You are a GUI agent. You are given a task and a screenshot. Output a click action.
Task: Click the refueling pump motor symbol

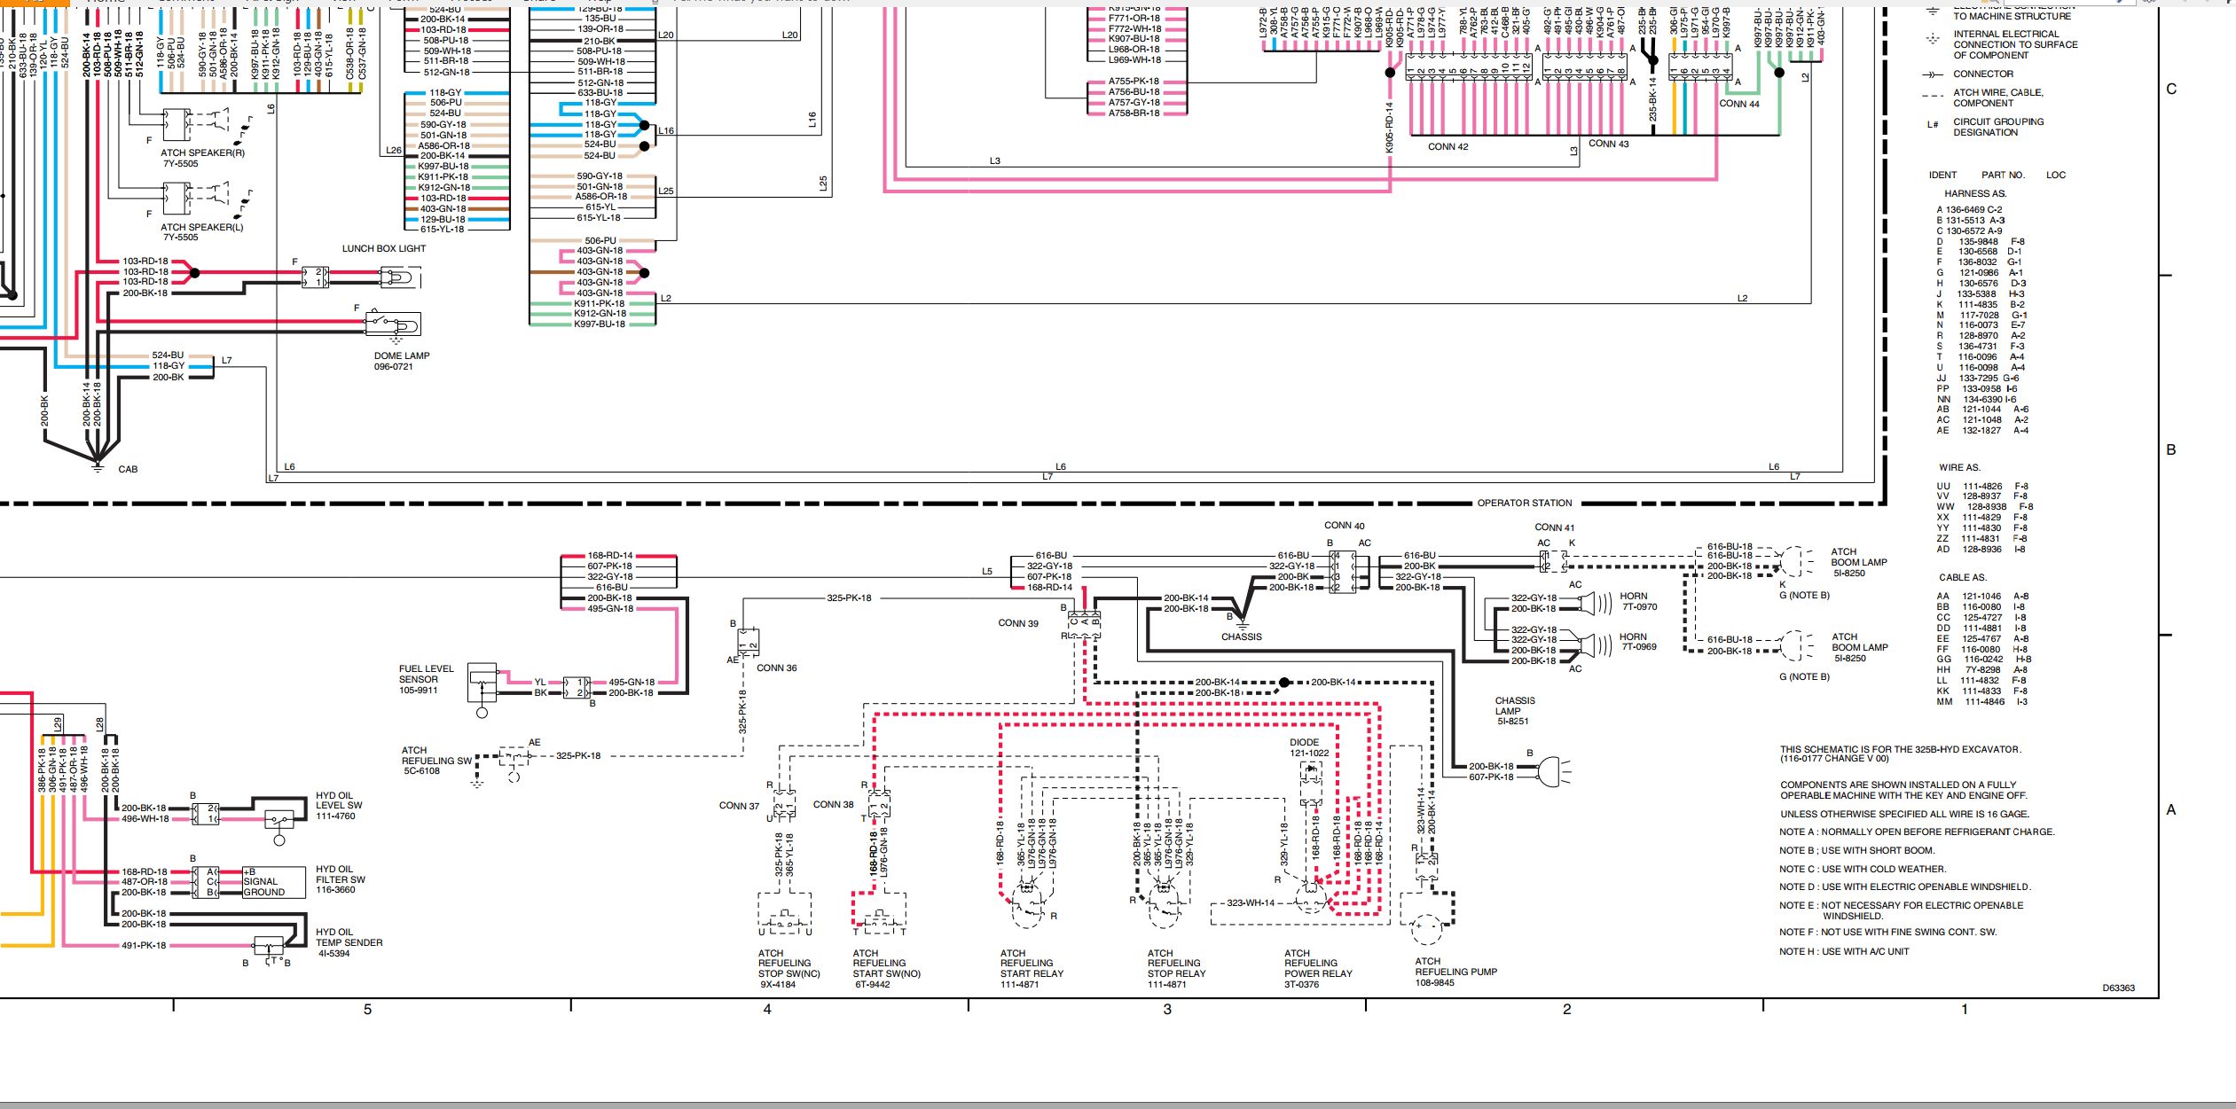pyautogui.click(x=1426, y=927)
